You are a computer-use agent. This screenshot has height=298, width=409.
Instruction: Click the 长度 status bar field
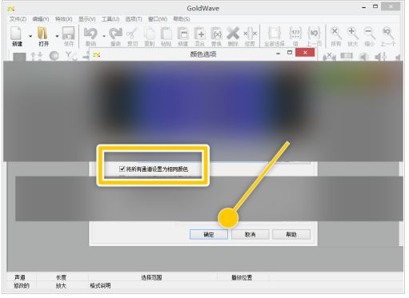pyautogui.click(x=61, y=277)
